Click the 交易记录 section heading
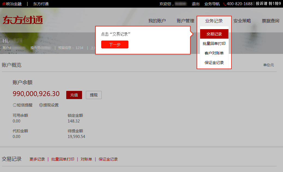 coord(11,159)
